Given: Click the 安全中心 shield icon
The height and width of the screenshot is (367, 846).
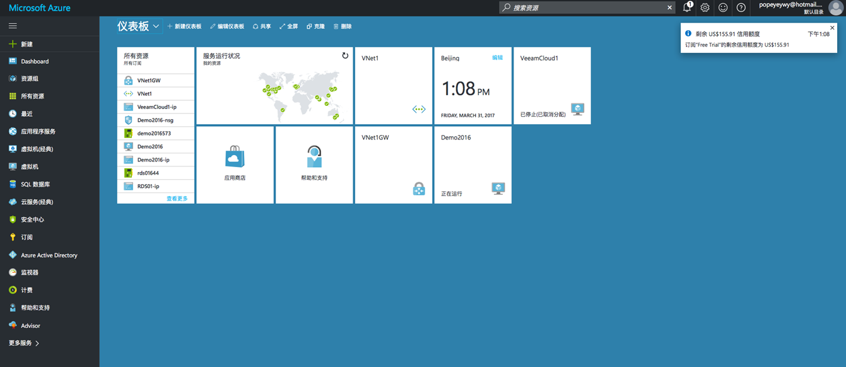Looking at the screenshot, I should [x=13, y=219].
